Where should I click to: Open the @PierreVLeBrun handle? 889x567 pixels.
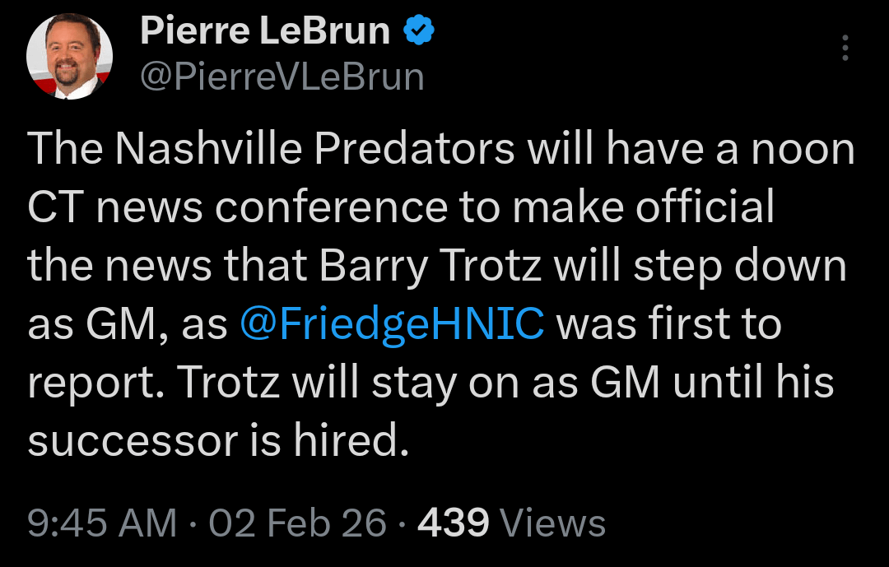(x=282, y=77)
